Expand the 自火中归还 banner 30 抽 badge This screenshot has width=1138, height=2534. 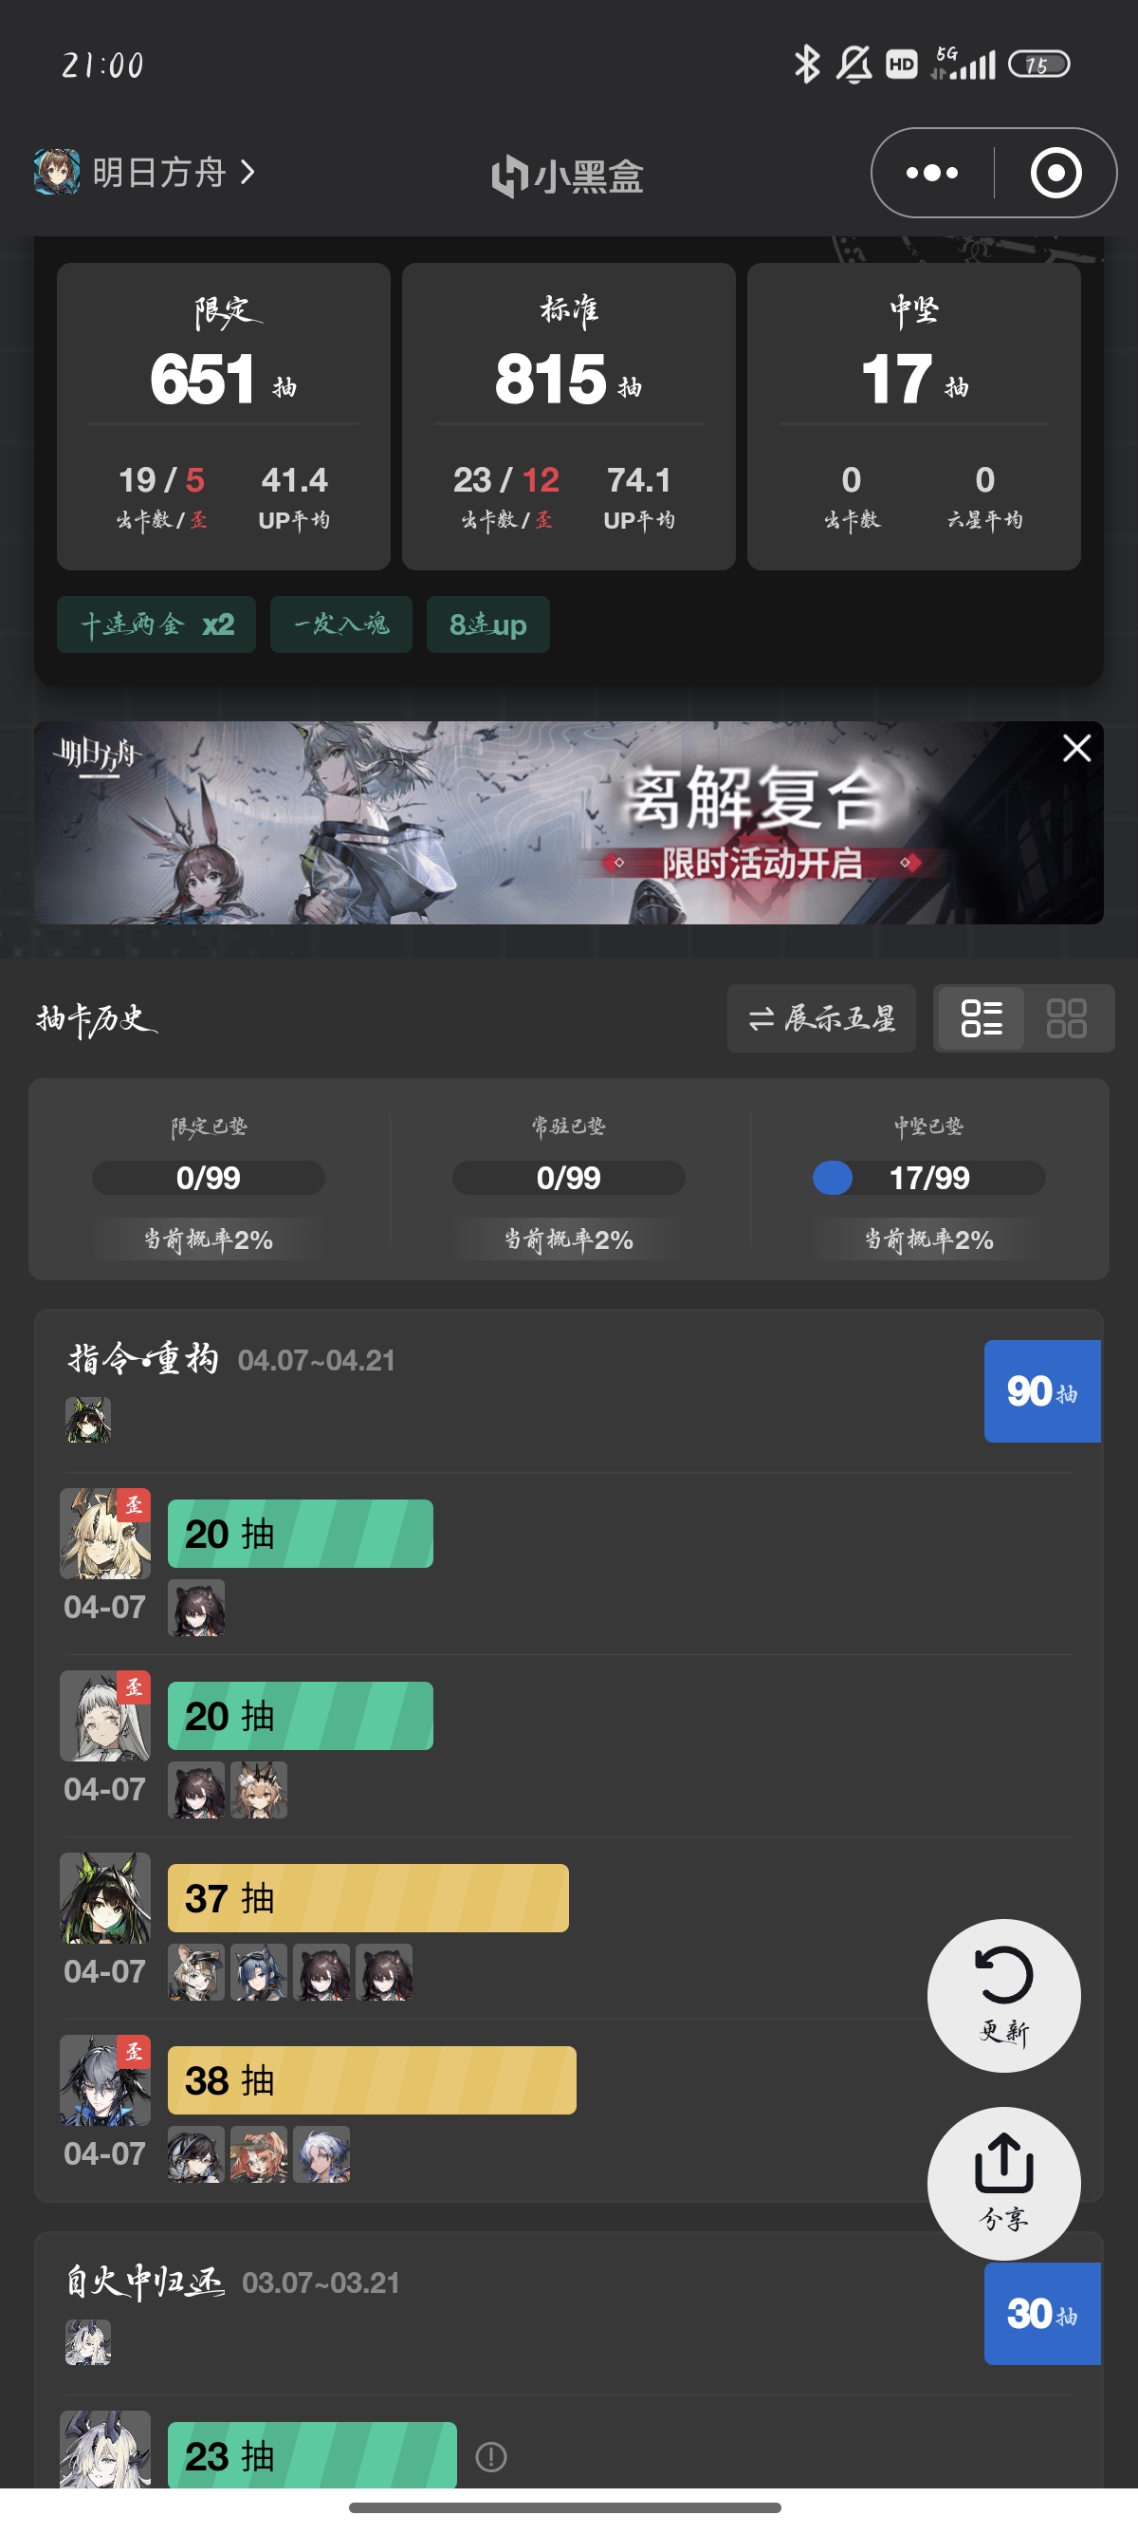coord(1041,2313)
